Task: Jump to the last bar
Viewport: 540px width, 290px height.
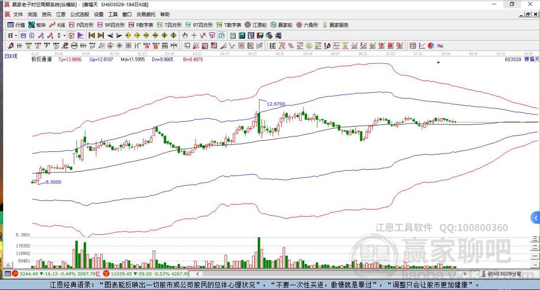Action: click(x=101, y=35)
